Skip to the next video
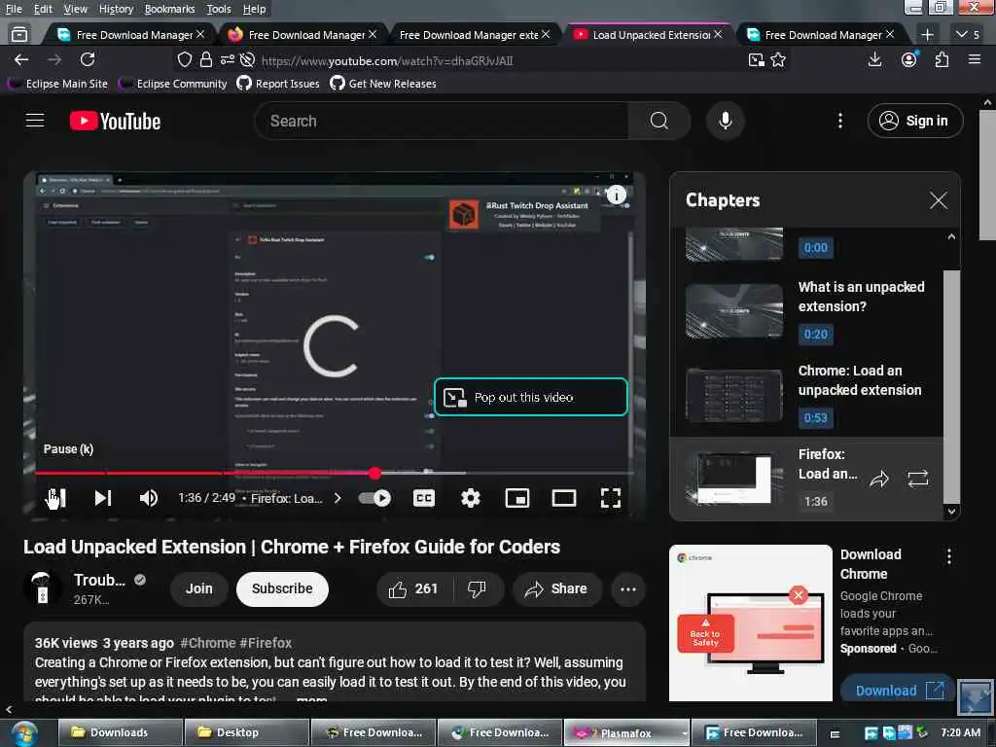 103,498
